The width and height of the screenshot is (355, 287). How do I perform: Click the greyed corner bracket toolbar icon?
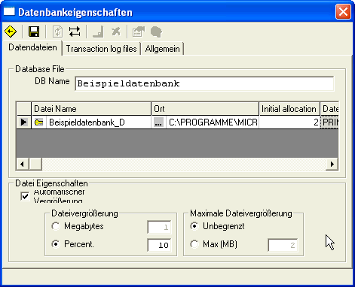[98, 32]
